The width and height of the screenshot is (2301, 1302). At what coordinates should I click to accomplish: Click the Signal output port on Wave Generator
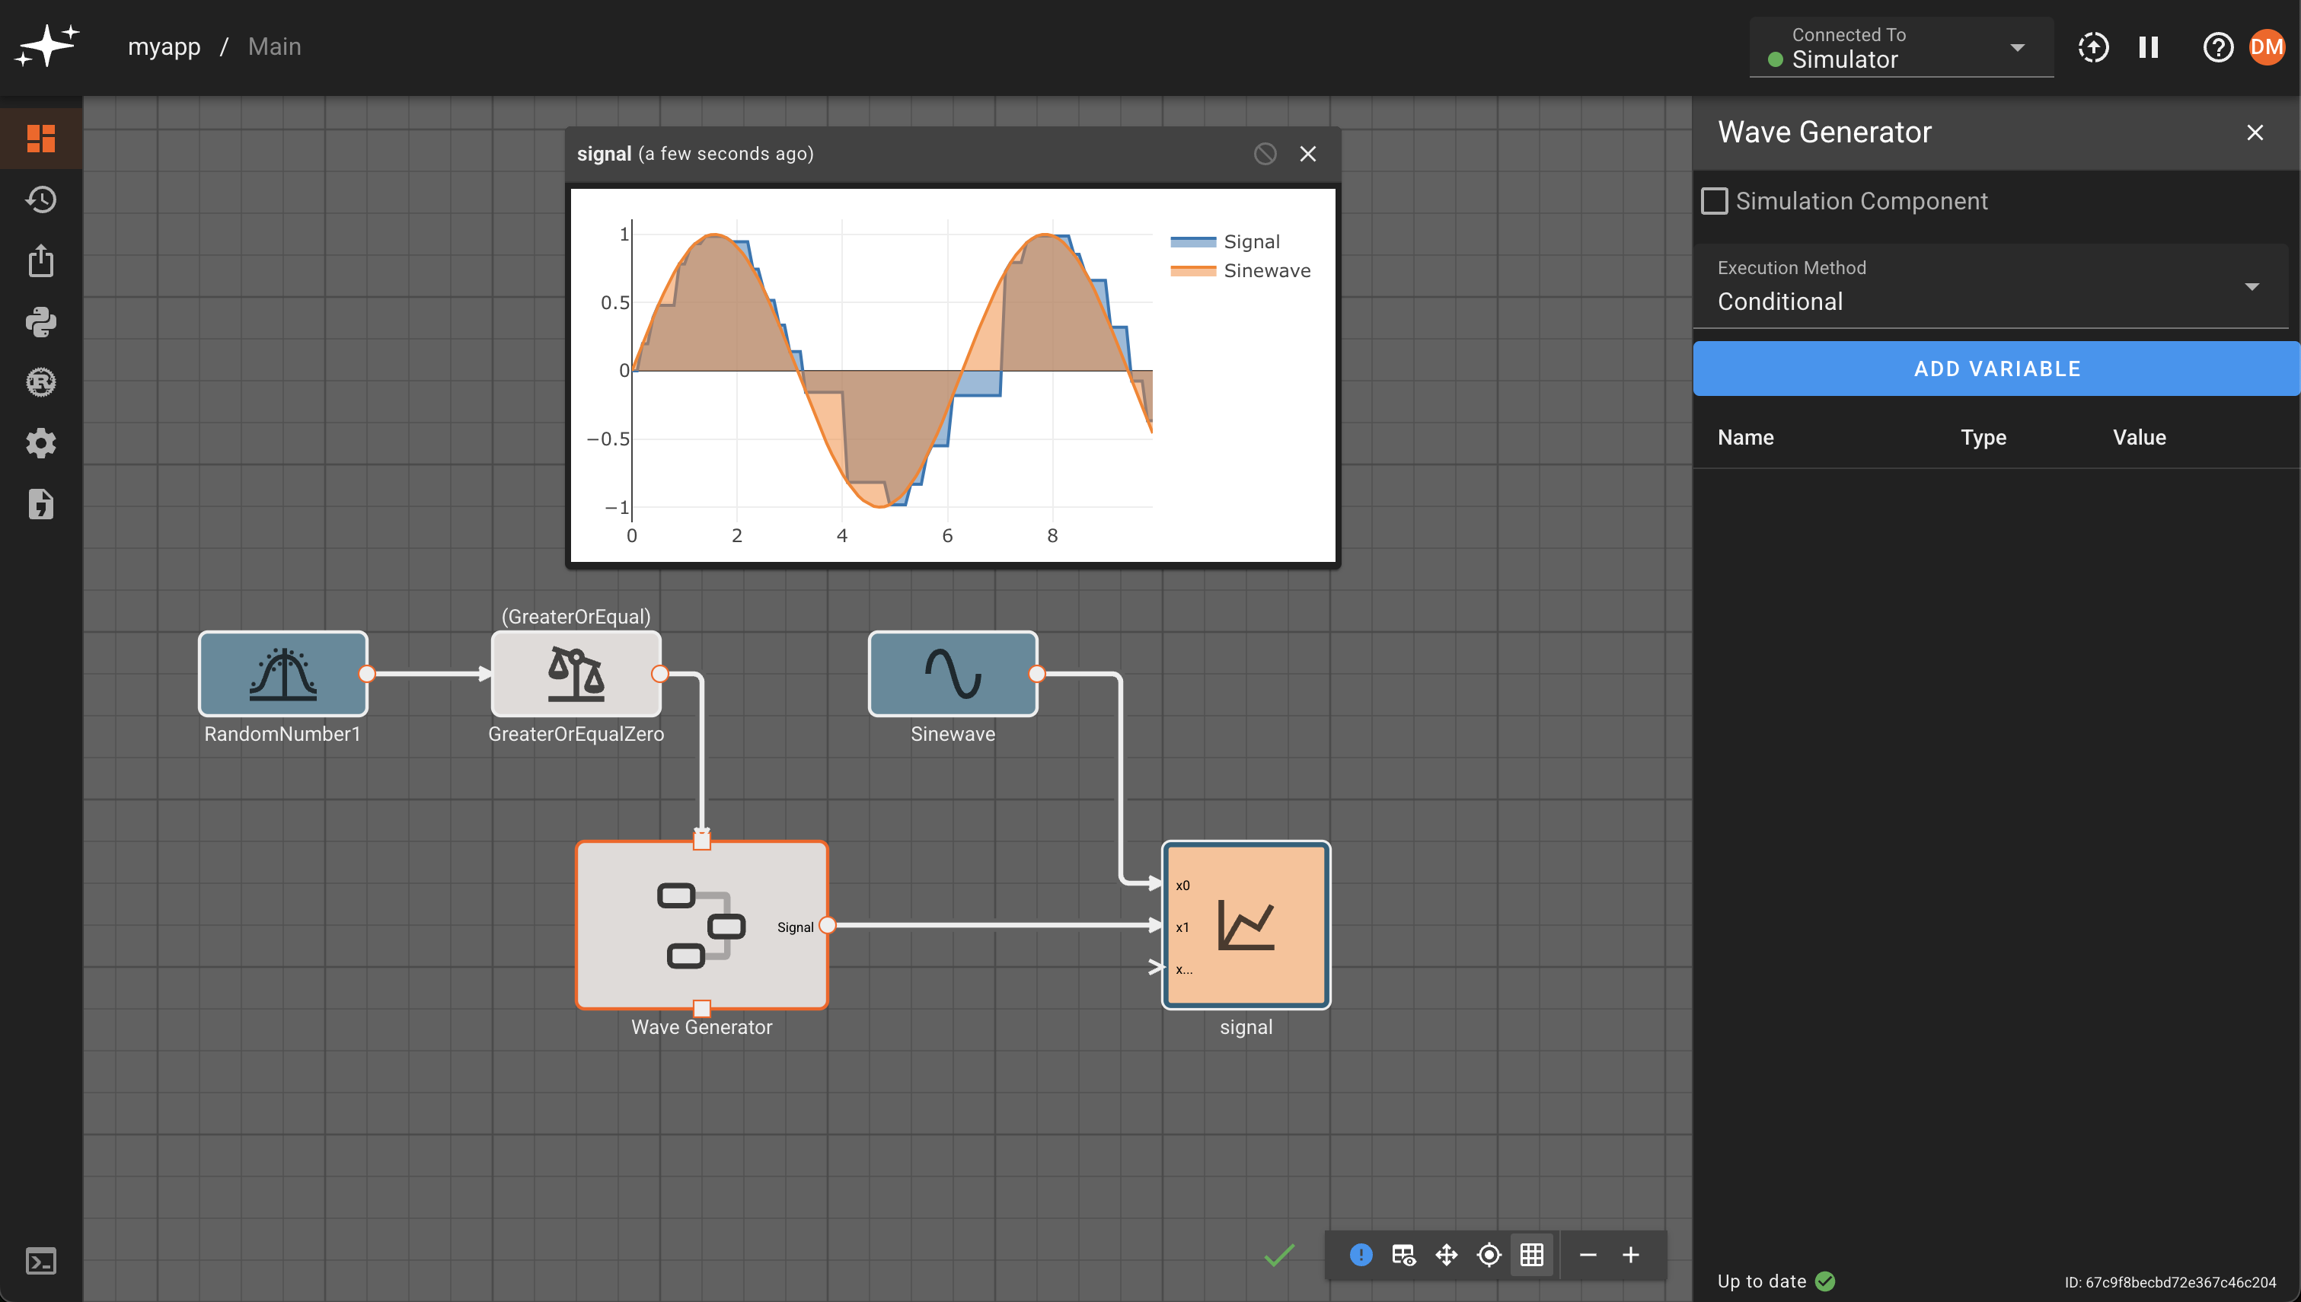(828, 926)
